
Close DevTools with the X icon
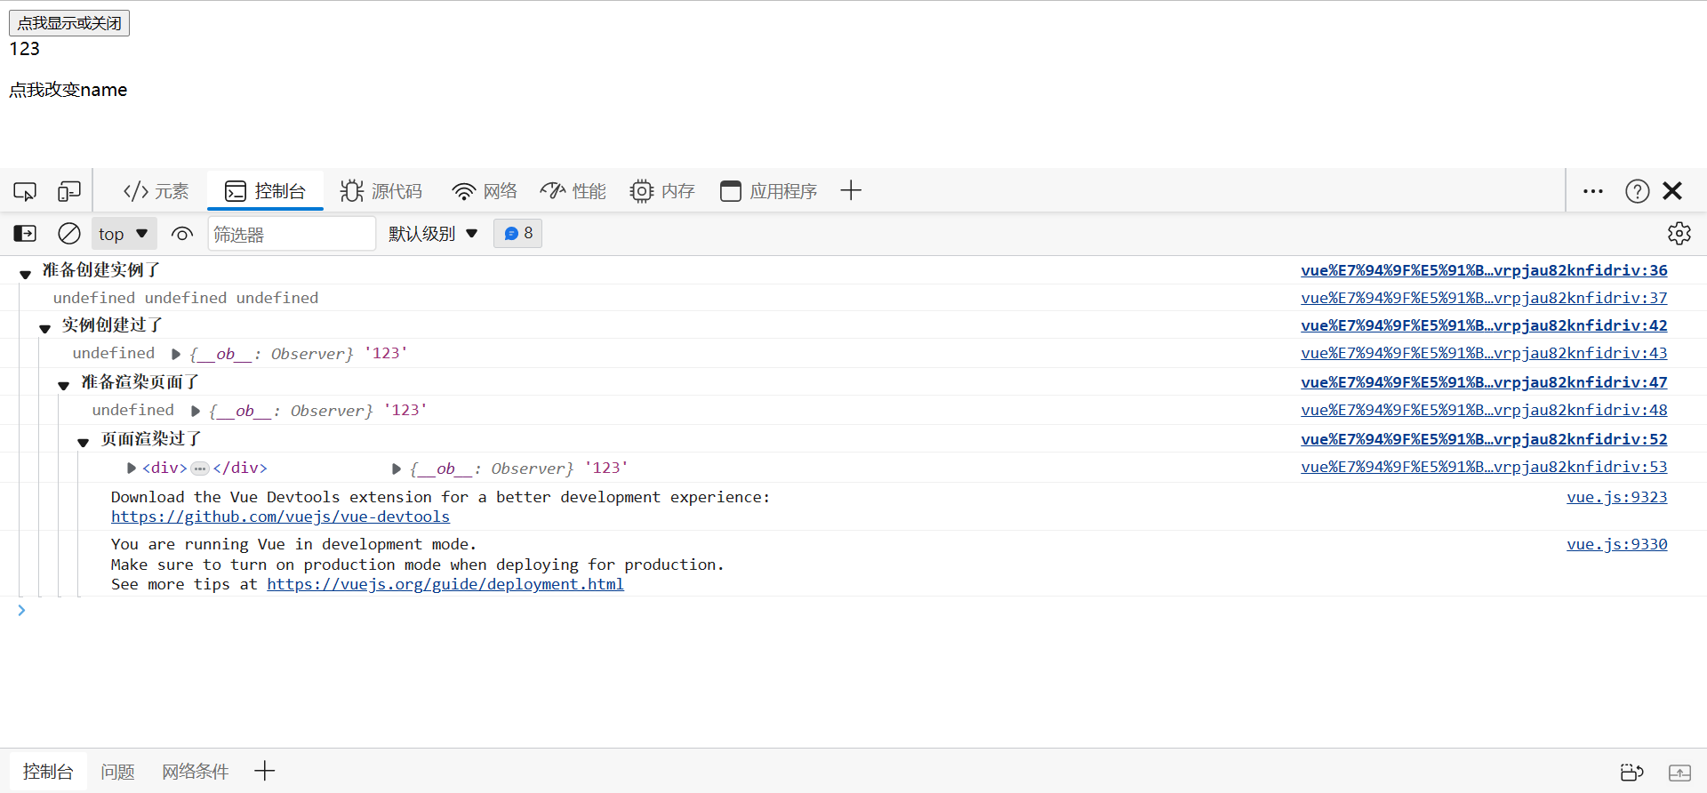tap(1672, 191)
